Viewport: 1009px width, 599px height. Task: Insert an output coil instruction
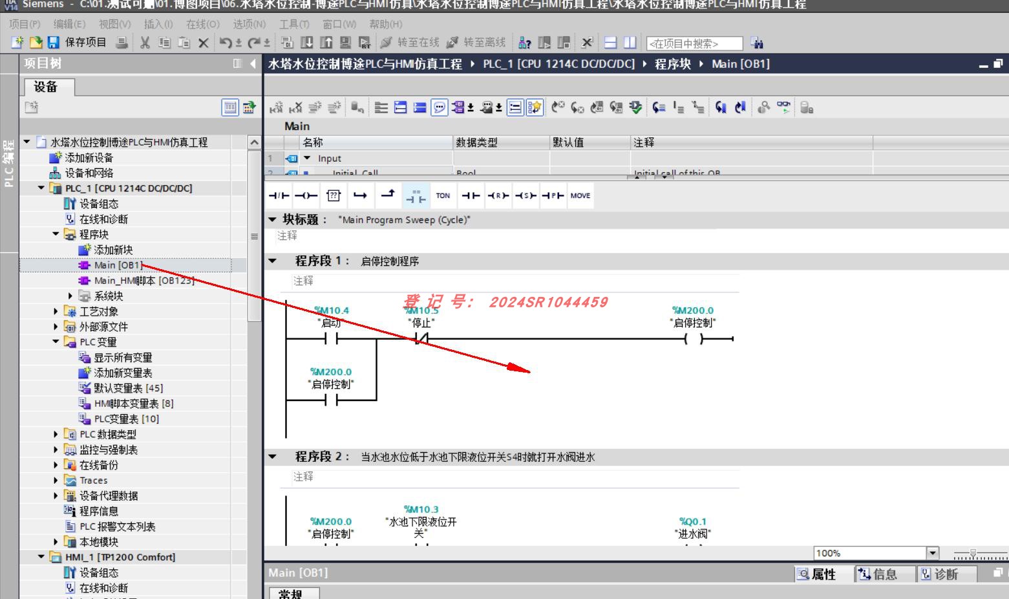tap(306, 195)
